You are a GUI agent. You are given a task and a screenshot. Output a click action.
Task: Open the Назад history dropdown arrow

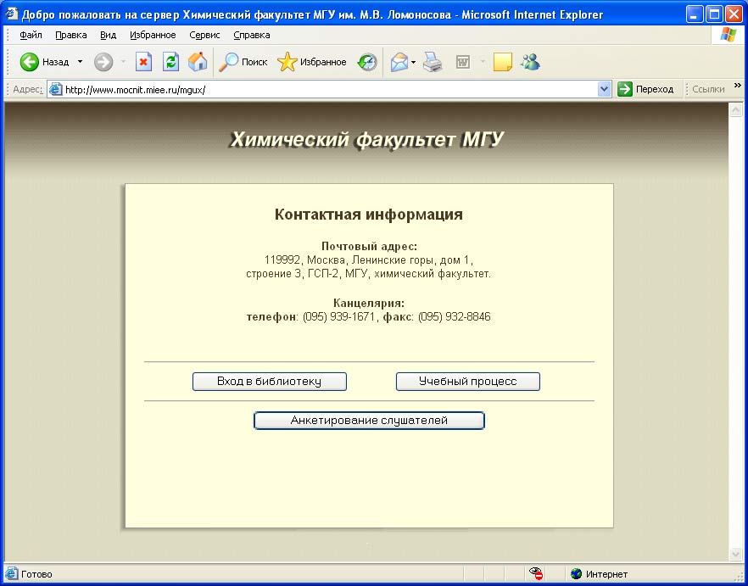click(x=80, y=62)
